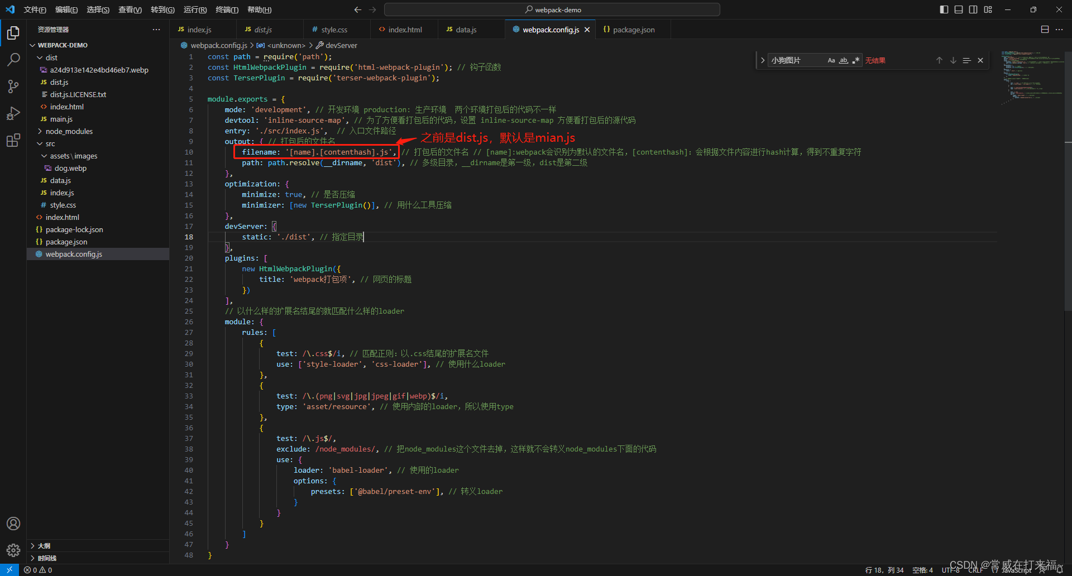The image size is (1072, 576).
Task: Click the UTF-8 encoding status item
Action: pos(951,570)
